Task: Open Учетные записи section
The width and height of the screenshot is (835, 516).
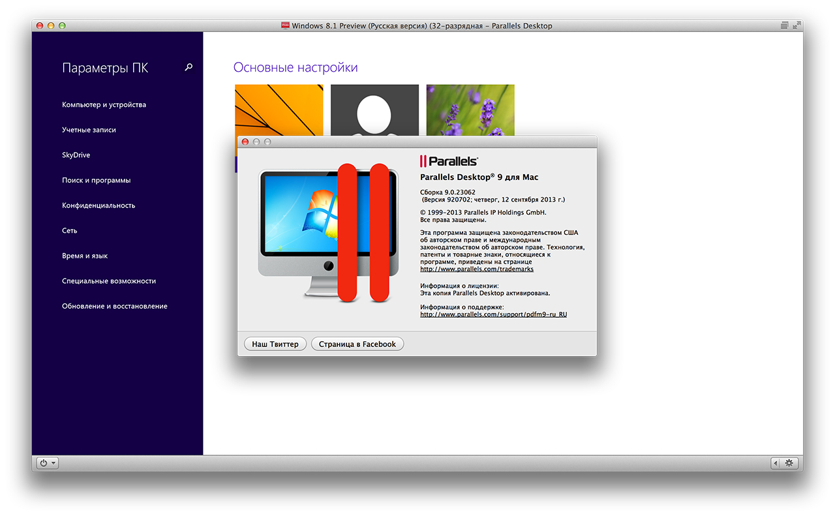Action: [x=89, y=130]
